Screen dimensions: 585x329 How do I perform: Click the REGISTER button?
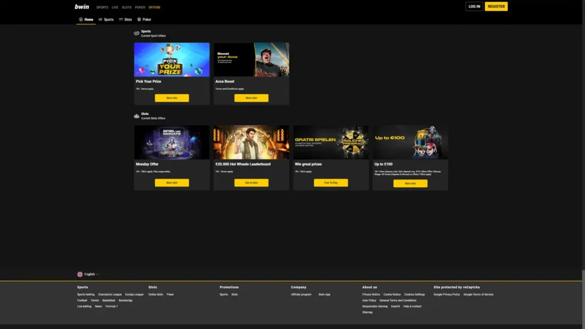[x=496, y=6]
